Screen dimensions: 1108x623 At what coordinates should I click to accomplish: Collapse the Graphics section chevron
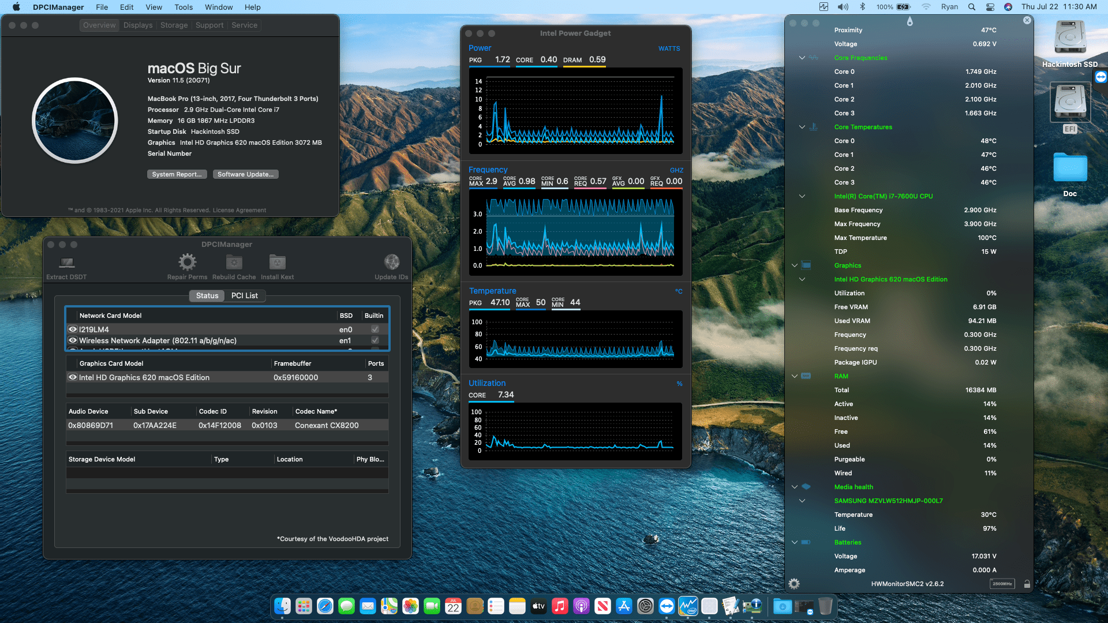coord(795,265)
